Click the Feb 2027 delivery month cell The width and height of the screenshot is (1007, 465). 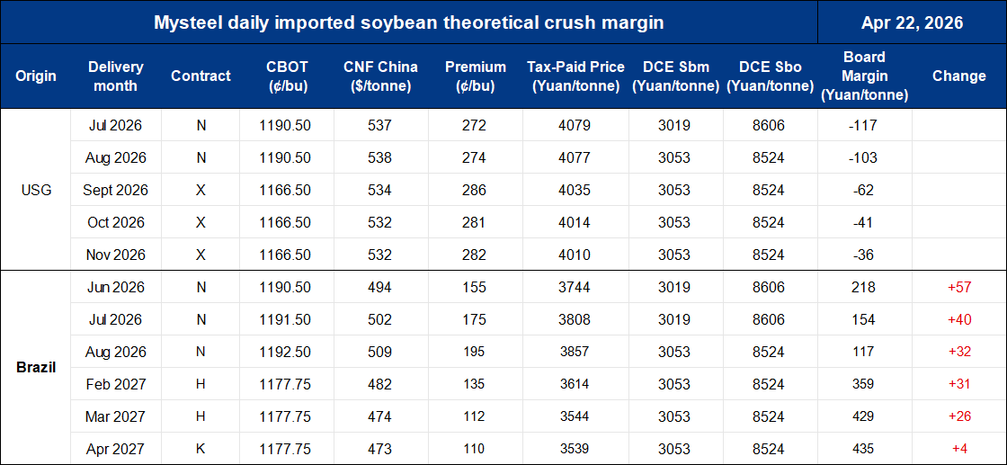[x=115, y=384]
